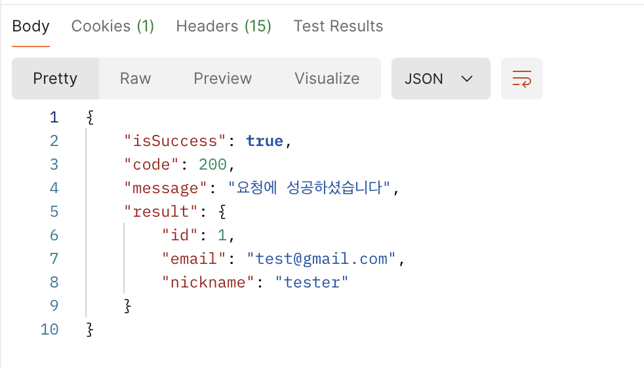Click the true value on line 2

[x=264, y=141]
